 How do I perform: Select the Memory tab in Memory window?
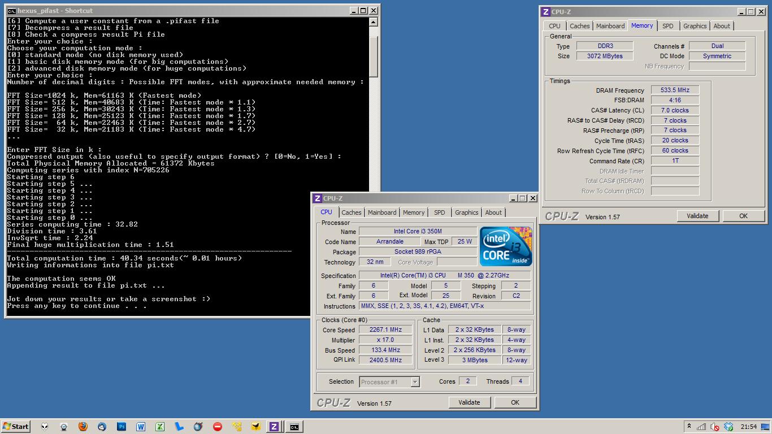click(x=642, y=25)
